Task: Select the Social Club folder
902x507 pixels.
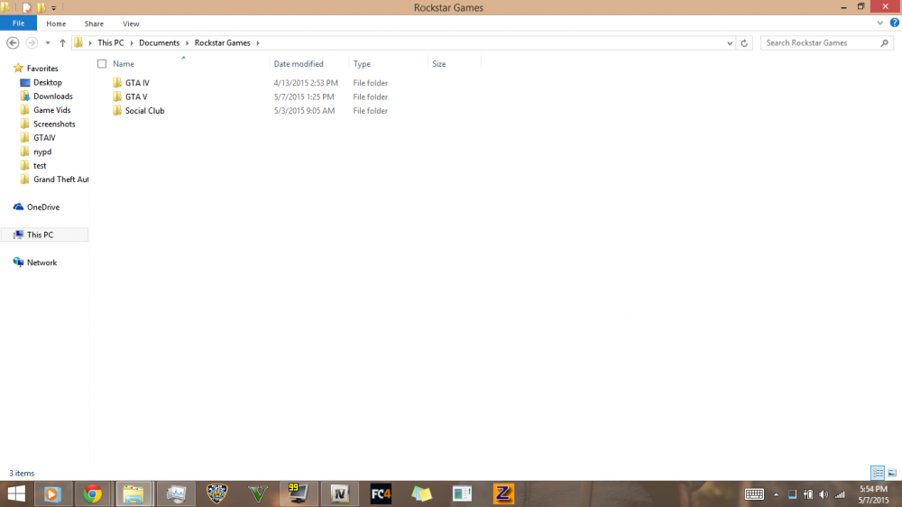Action: point(145,110)
